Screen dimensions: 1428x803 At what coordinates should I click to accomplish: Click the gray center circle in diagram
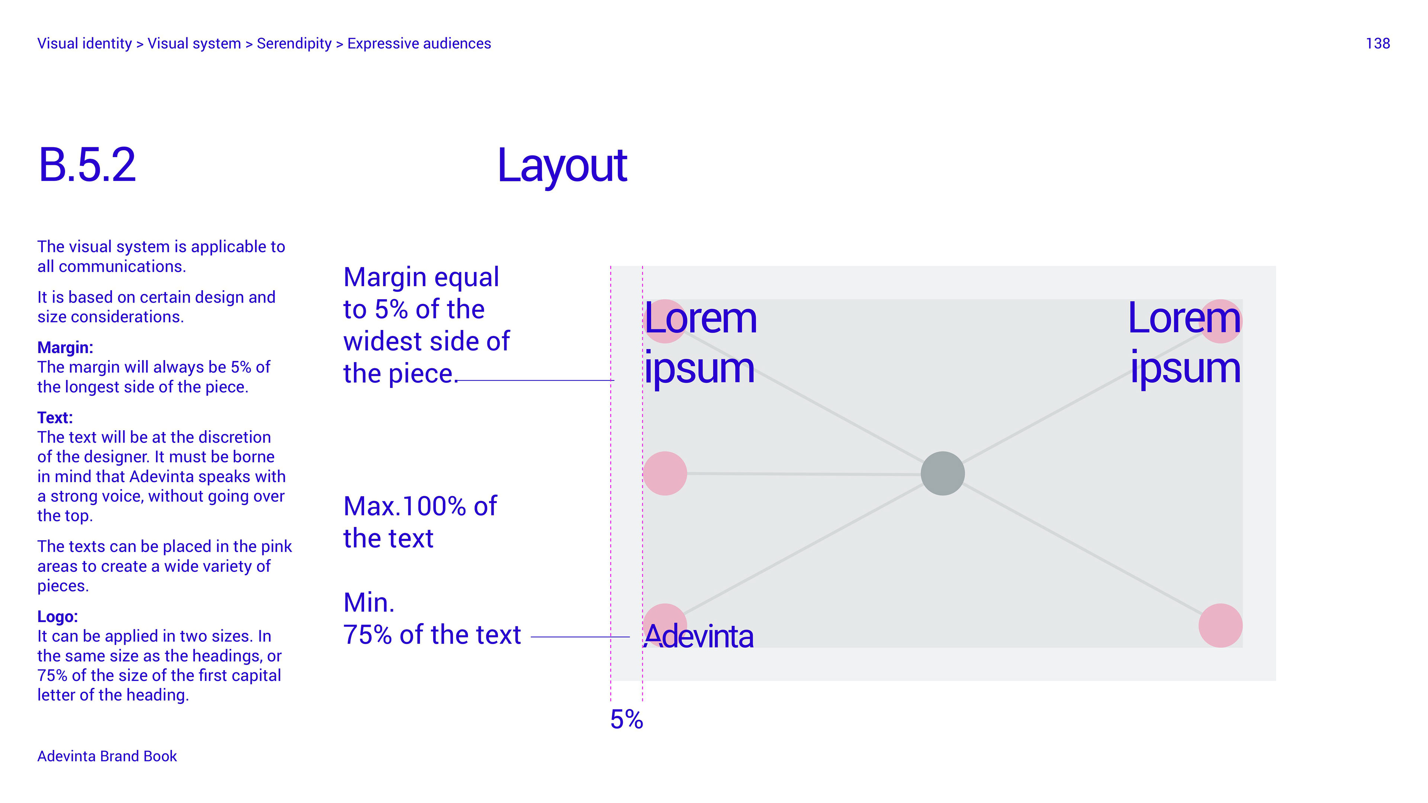942,473
